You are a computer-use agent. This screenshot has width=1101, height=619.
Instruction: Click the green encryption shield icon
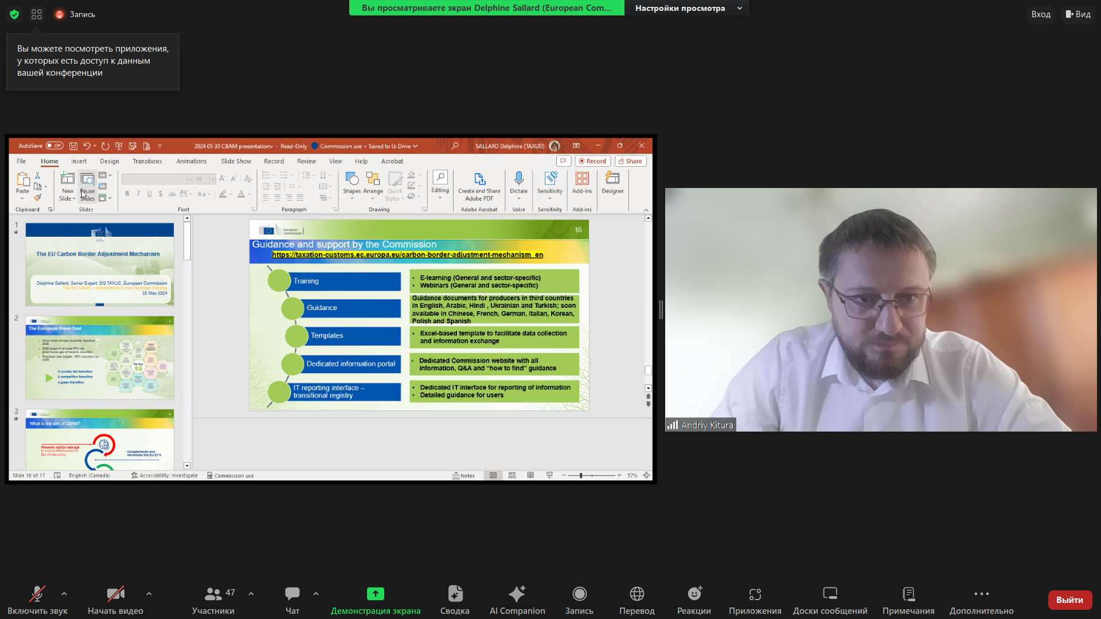pos(14,14)
